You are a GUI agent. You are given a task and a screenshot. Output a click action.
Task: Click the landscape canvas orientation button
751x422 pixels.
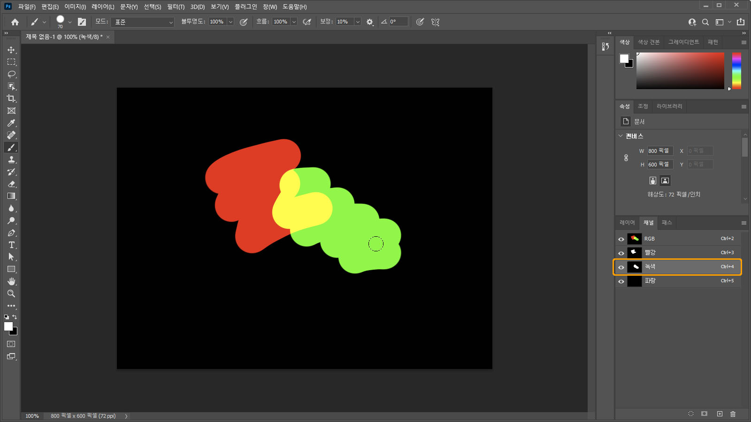(x=665, y=181)
